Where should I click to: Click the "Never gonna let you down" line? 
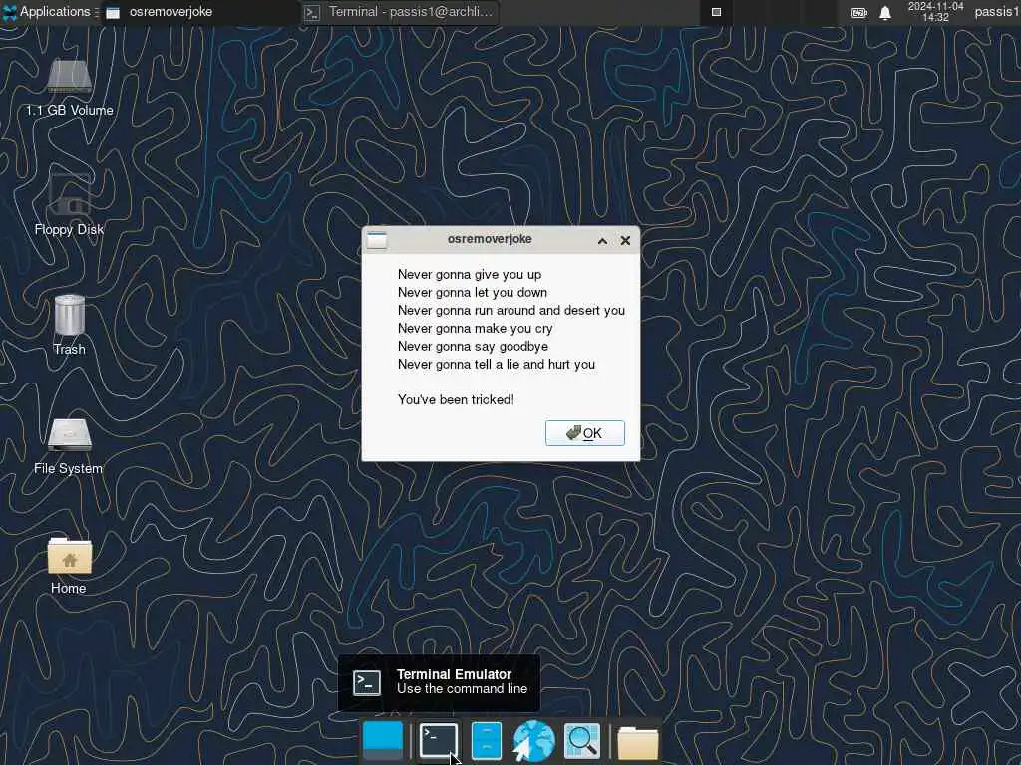pos(472,293)
